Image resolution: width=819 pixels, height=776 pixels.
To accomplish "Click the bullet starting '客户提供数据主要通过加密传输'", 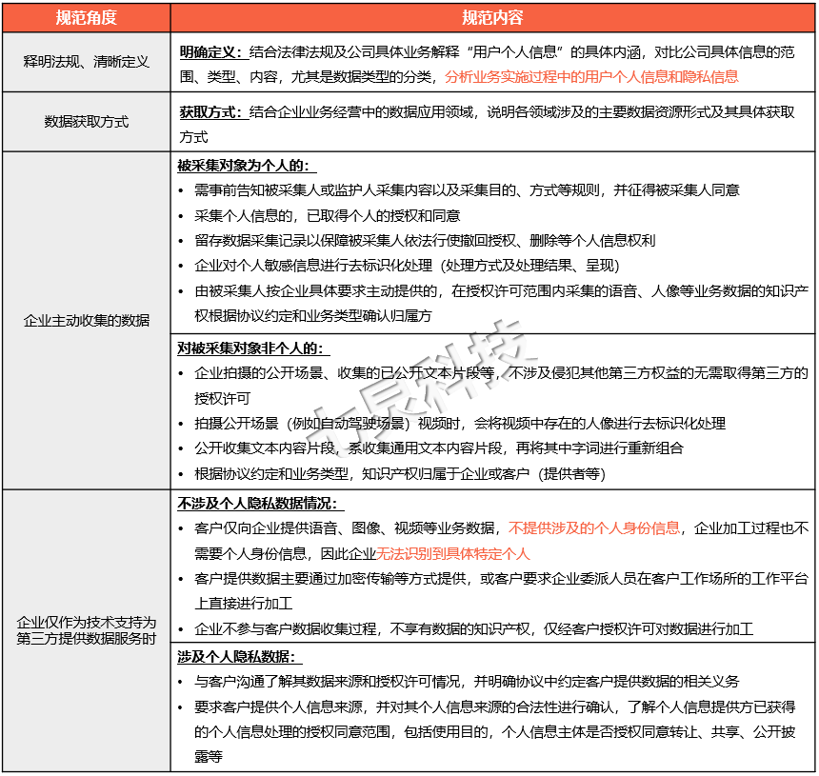I will coord(501,590).
